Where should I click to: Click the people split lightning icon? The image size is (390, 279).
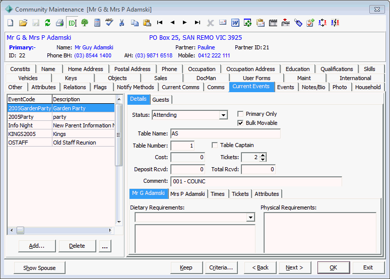335,23
